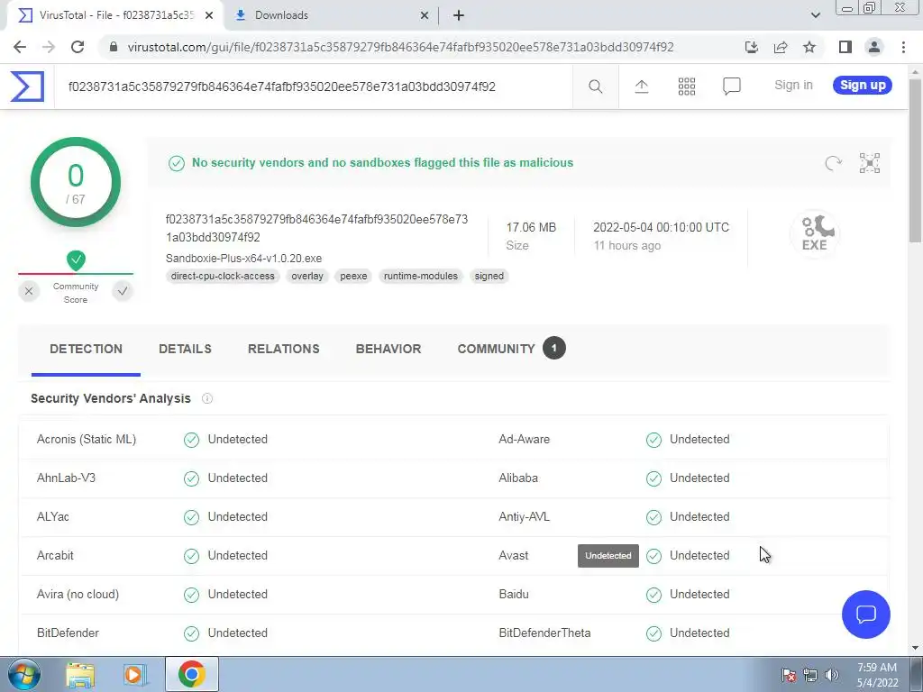The height and width of the screenshot is (692, 923).
Task: Click the upload file icon
Action: coord(642,86)
